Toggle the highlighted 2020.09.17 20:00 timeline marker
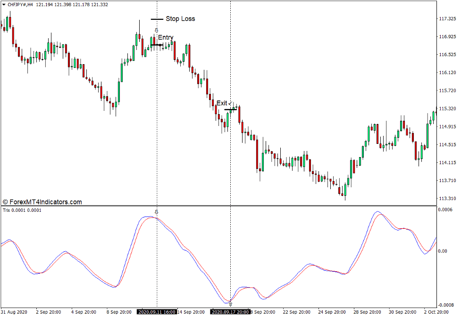Image resolution: width=461 pixels, height=317 pixels. (230, 312)
